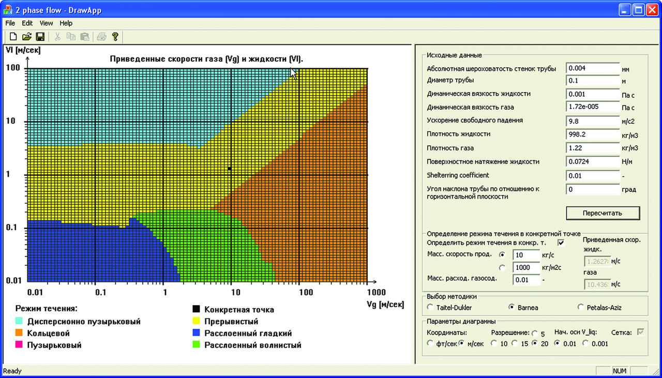662x378 pixels.
Task: Click the mass flux field containing 1000
Action: (x=526, y=267)
